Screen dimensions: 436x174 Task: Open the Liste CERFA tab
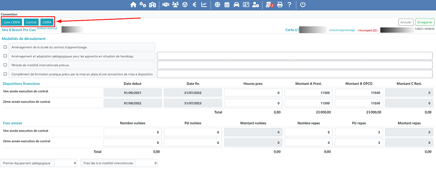[12, 22]
